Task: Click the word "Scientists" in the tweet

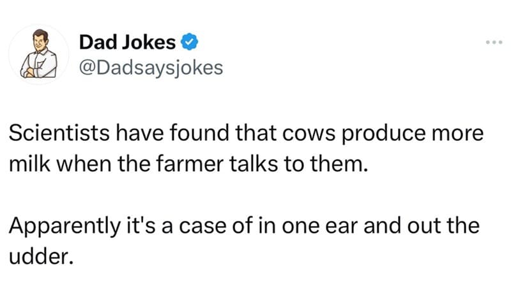Action: [x=59, y=133]
